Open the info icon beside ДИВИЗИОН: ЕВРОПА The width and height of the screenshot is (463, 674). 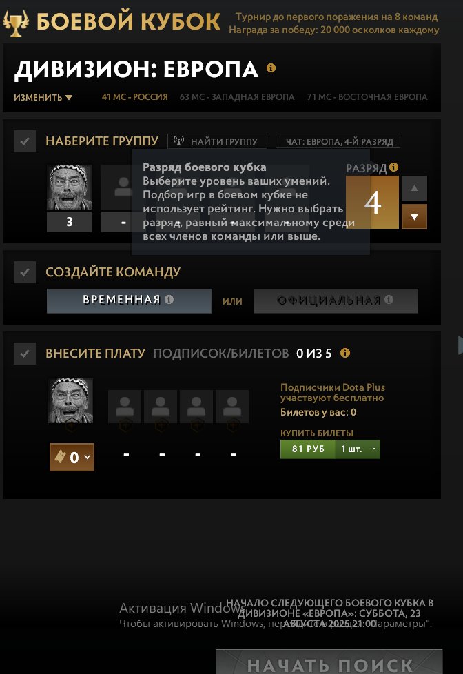pyautogui.click(x=271, y=68)
